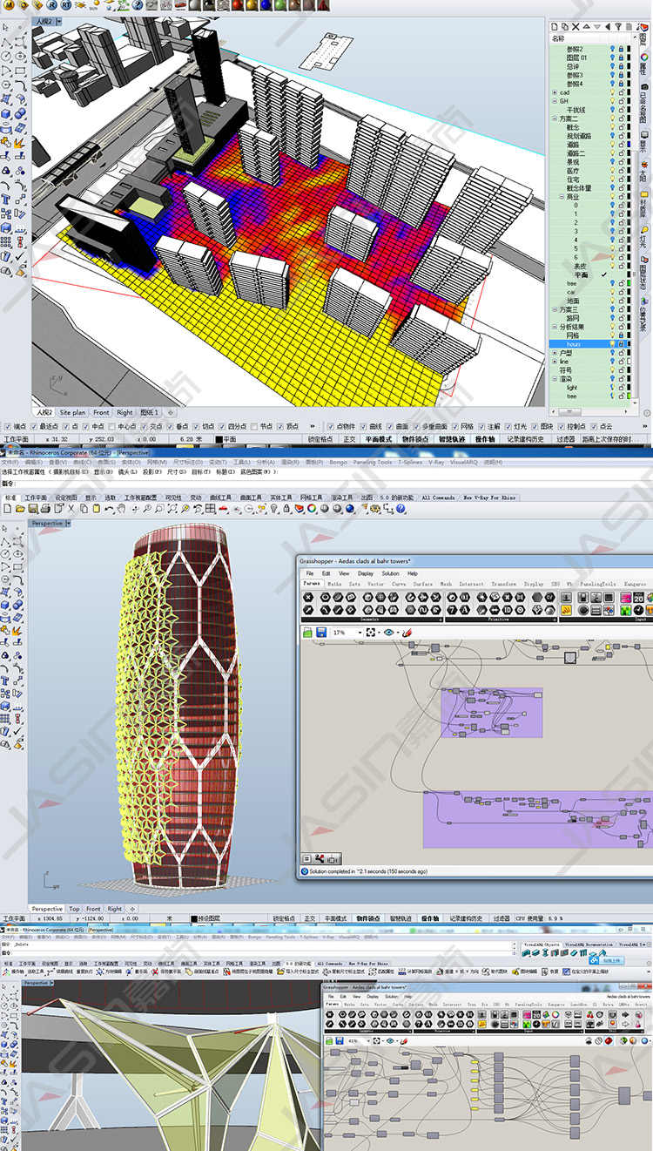Click the sketch pencil icon beside 17% zoom
The width and height of the screenshot is (653, 1151).
pyautogui.click(x=407, y=633)
